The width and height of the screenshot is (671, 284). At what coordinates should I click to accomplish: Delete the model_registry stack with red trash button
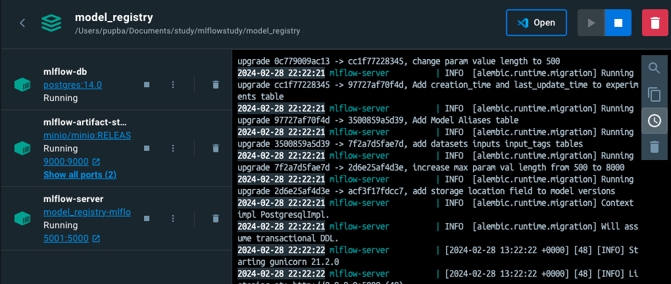pyautogui.click(x=655, y=22)
